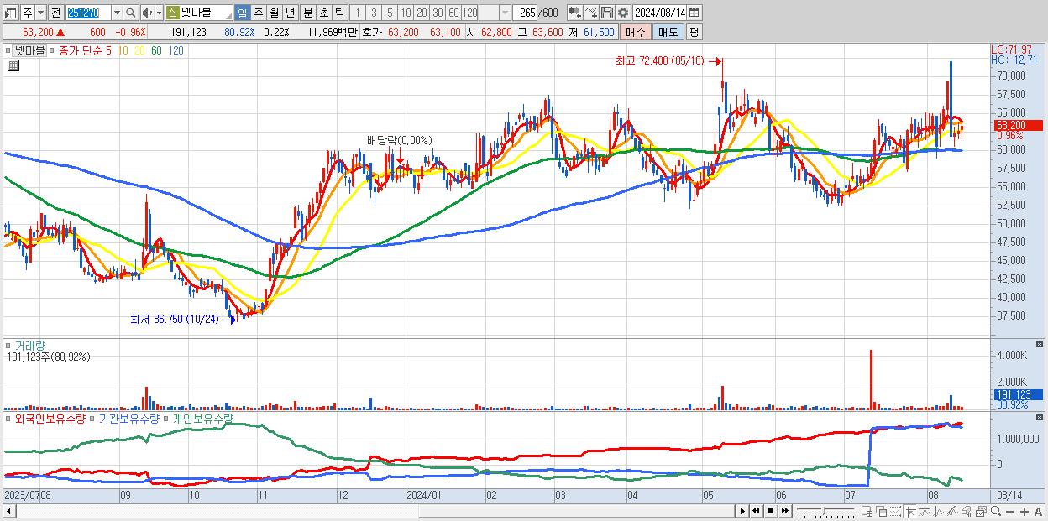The image size is (1048, 521).
Task: Click the scrollbar left arrow
Action: click(x=8, y=511)
